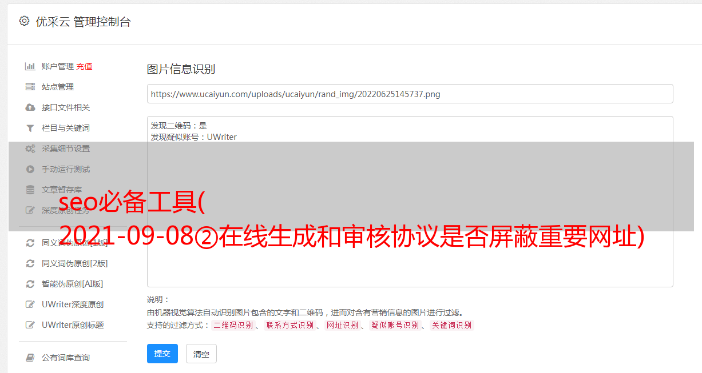Screen dimensions: 702x373
Task: Open 栏目与关键词 menu item
Action: coord(66,128)
